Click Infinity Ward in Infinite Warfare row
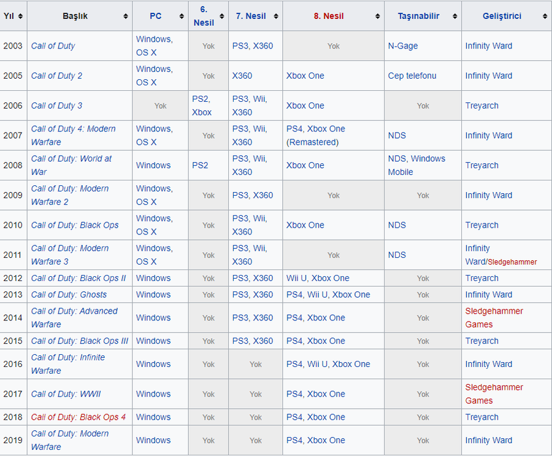 click(x=489, y=364)
